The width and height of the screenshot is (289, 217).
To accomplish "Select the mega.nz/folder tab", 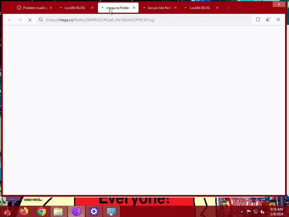I will click(x=118, y=8).
